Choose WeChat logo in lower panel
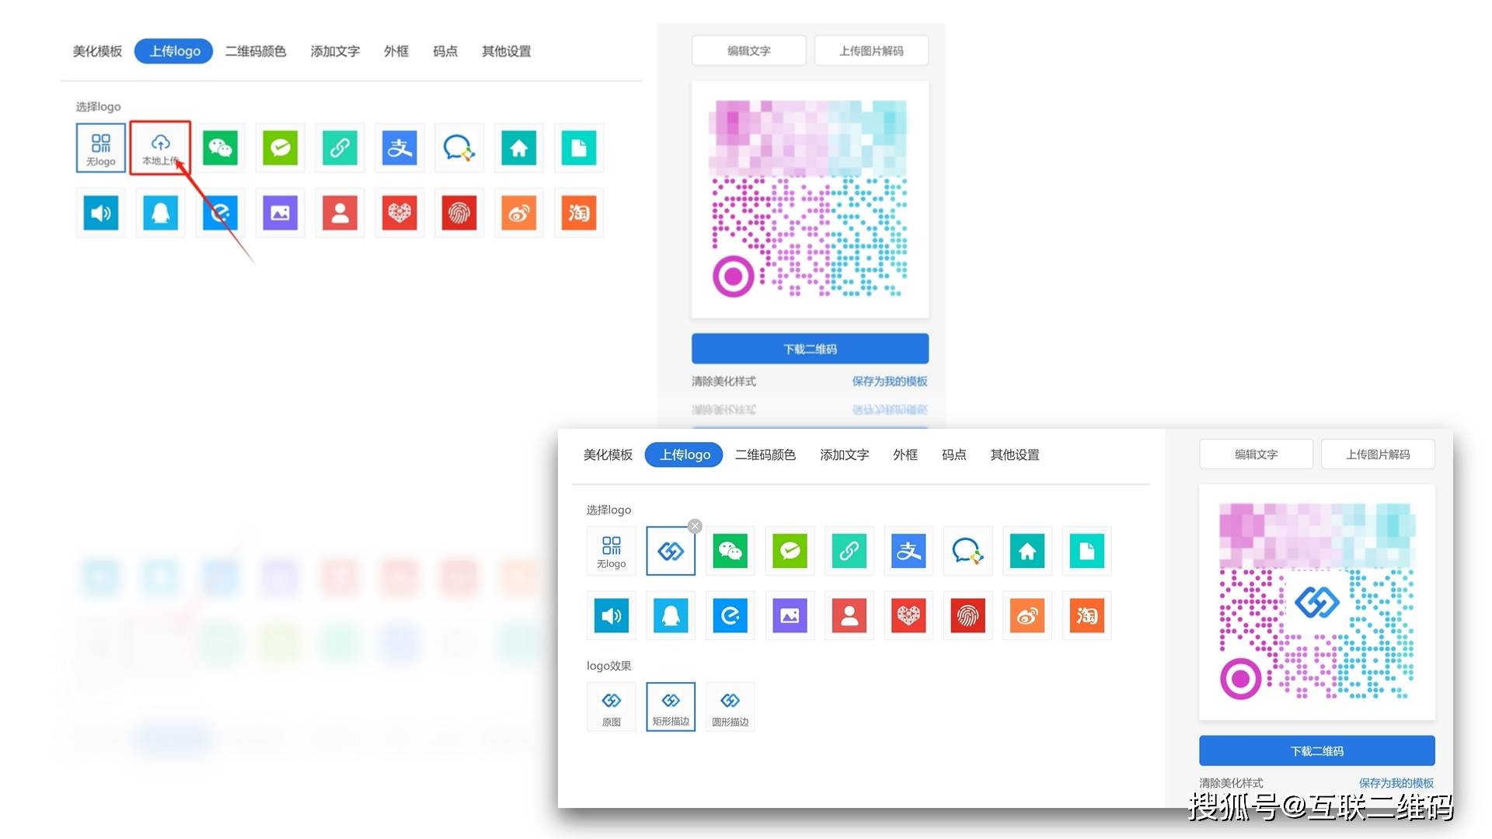 point(730,551)
